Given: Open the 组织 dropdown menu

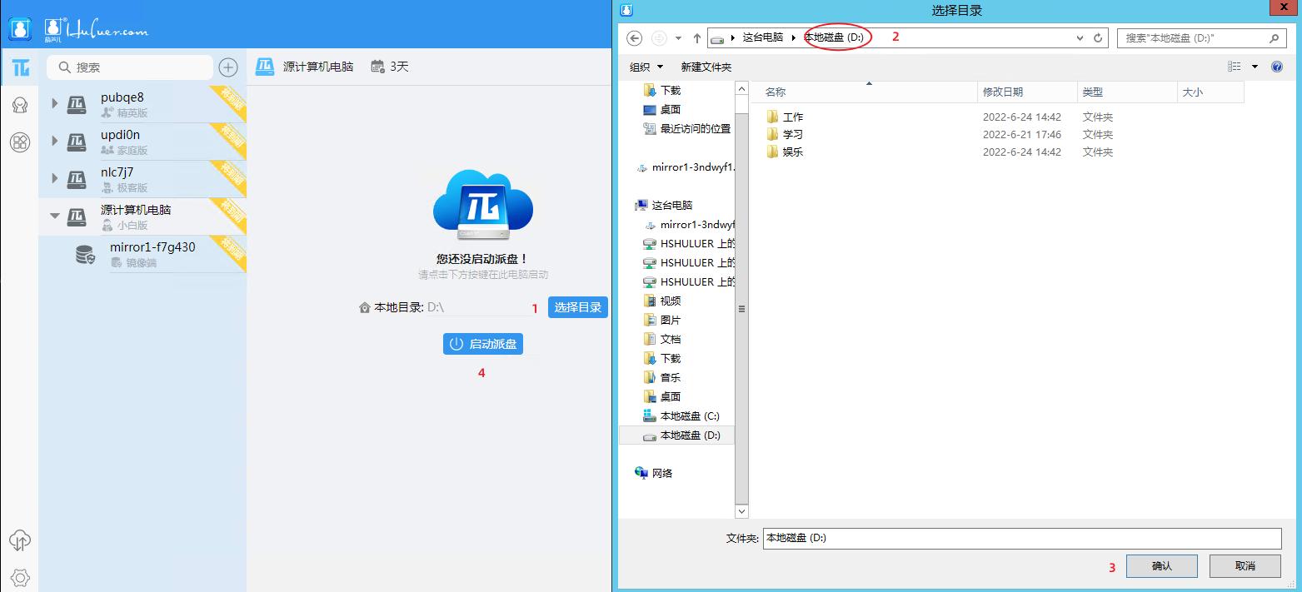Looking at the screenshot, I should click(646, 67).
